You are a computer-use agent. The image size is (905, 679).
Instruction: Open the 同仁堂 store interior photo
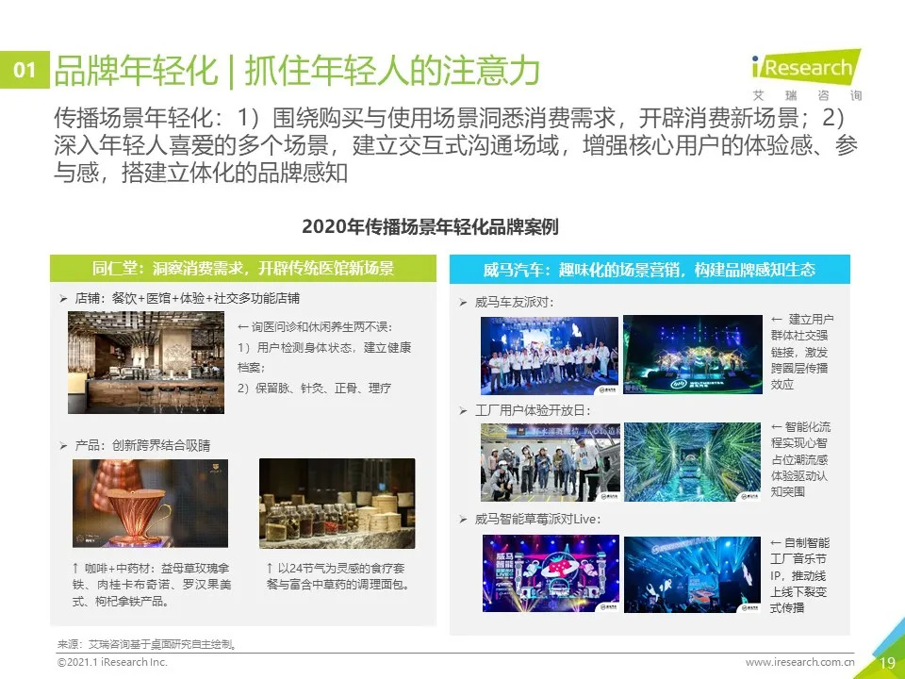[146, 362]
